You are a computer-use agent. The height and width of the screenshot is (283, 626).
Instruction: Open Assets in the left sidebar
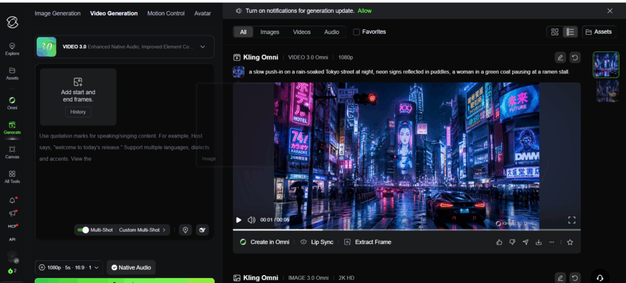tap(12, 73)
